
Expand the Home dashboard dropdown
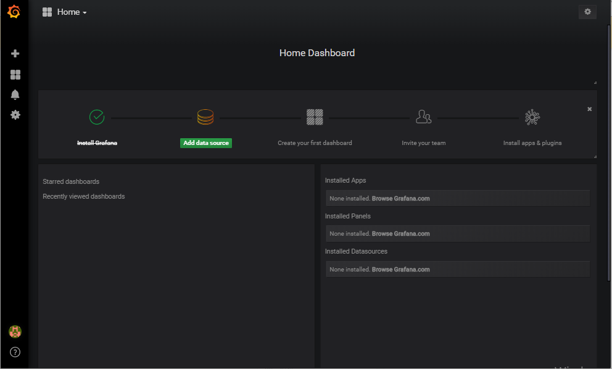click(x=72, y=12)
